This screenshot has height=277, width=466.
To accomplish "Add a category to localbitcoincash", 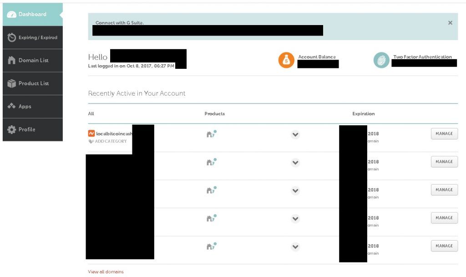I will 109,141.
